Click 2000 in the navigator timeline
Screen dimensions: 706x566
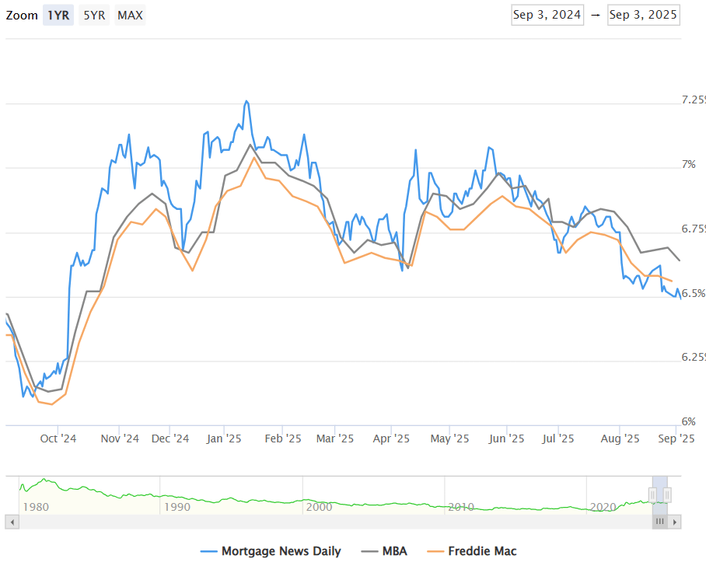tap(320, 507)
